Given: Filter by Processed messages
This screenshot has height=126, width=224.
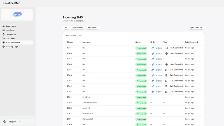Looking at the screenshot, I should point(92,27).
